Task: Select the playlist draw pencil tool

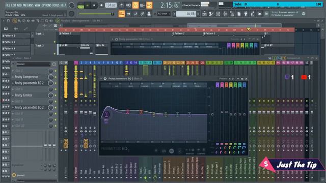Action: pyautogui.click(x=14, y=21)
